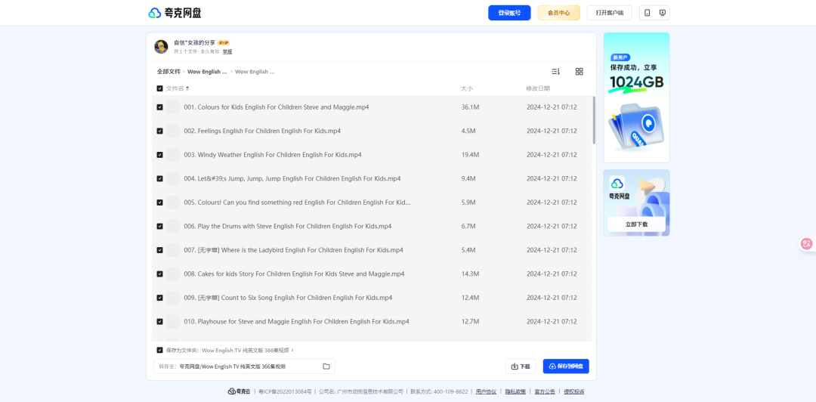The image size is (816, 402).
Task: Open file 006. Play the Drums with Steve
Action: pyautogui.click(x=287, y=227)
